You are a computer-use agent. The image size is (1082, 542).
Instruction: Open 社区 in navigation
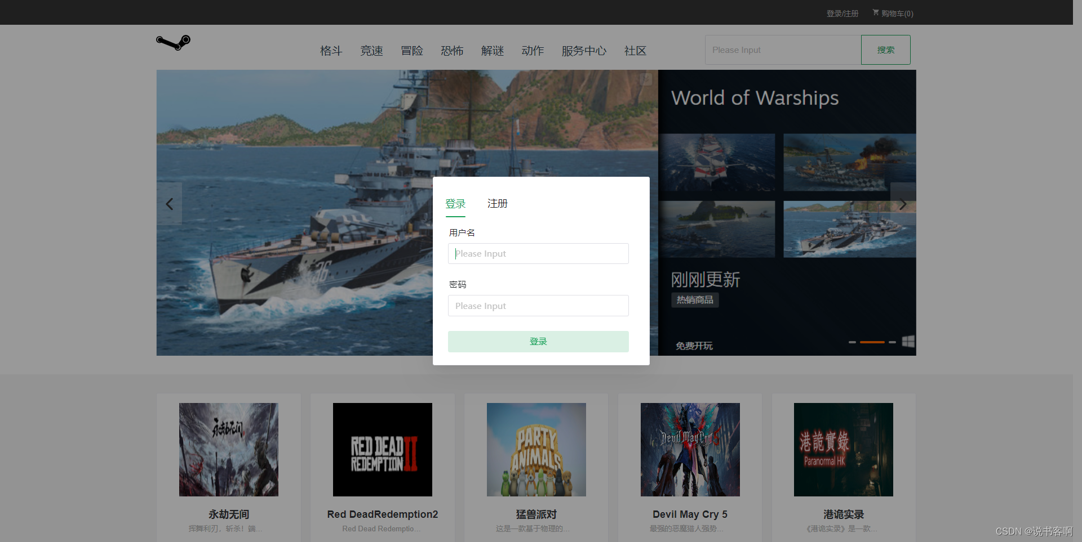tap(635, 51)
